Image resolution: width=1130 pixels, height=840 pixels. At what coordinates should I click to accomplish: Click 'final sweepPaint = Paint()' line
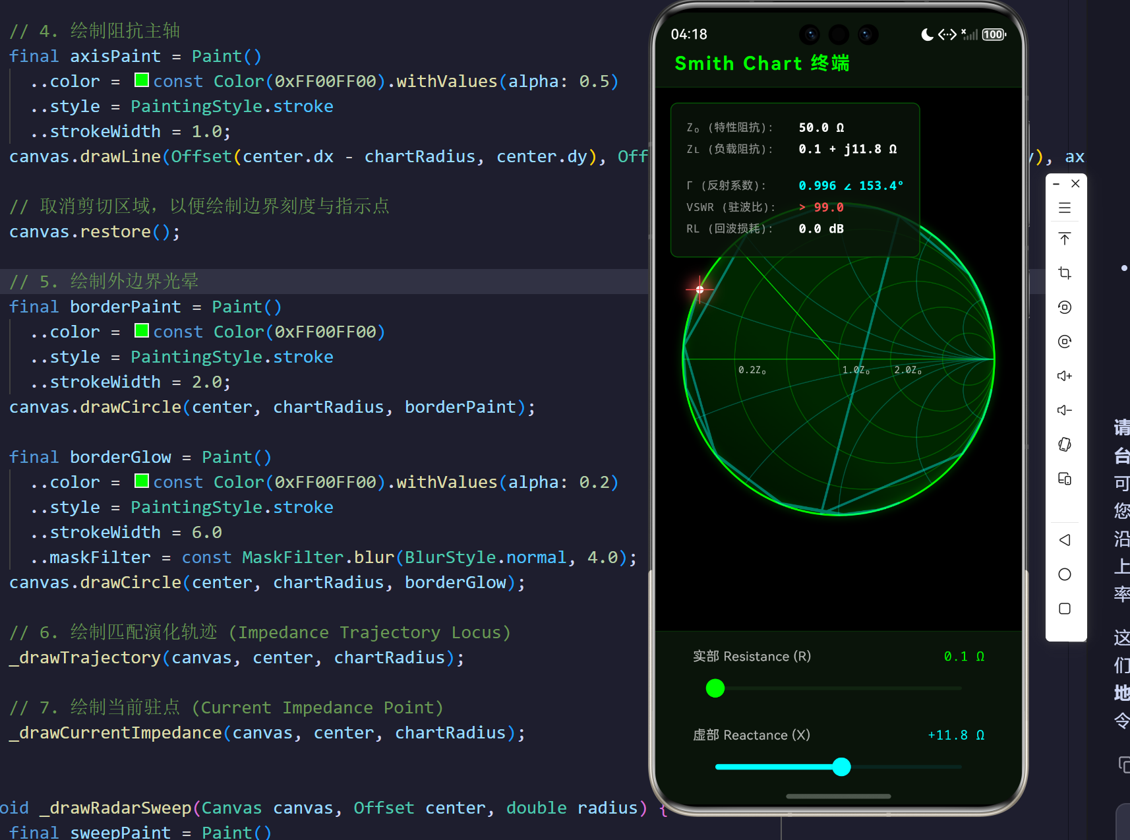140,832
